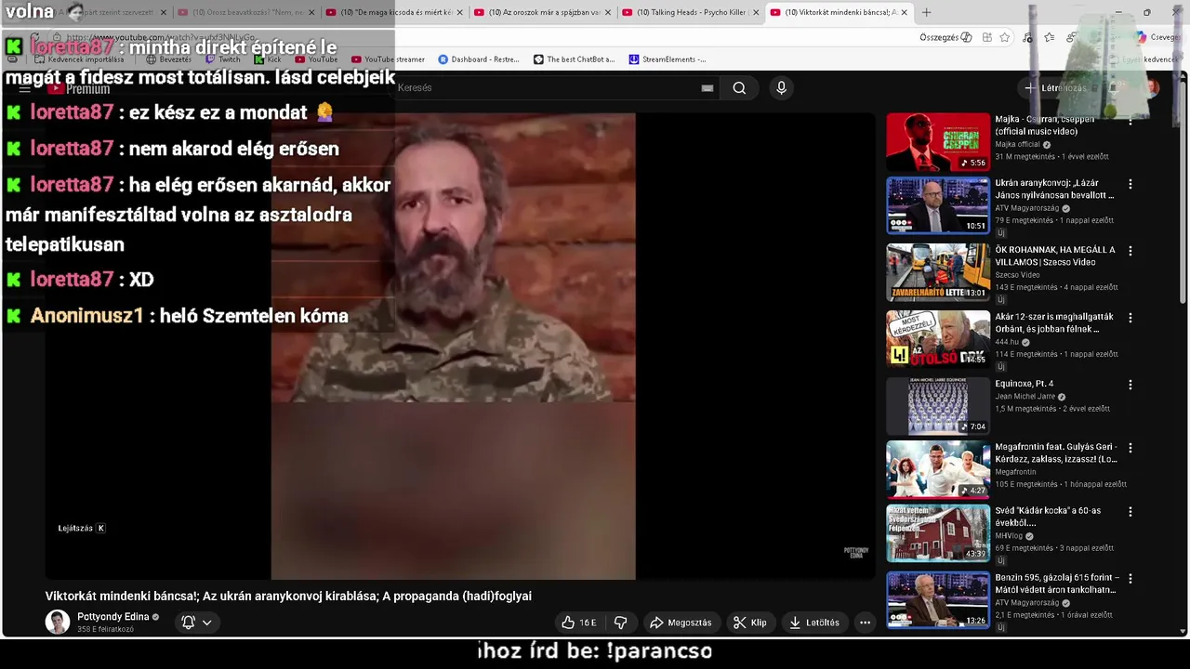Close the Az oroszok már a spájzban tab
The height and width of the screenshot is (669, 1190).
click(607, 12)
